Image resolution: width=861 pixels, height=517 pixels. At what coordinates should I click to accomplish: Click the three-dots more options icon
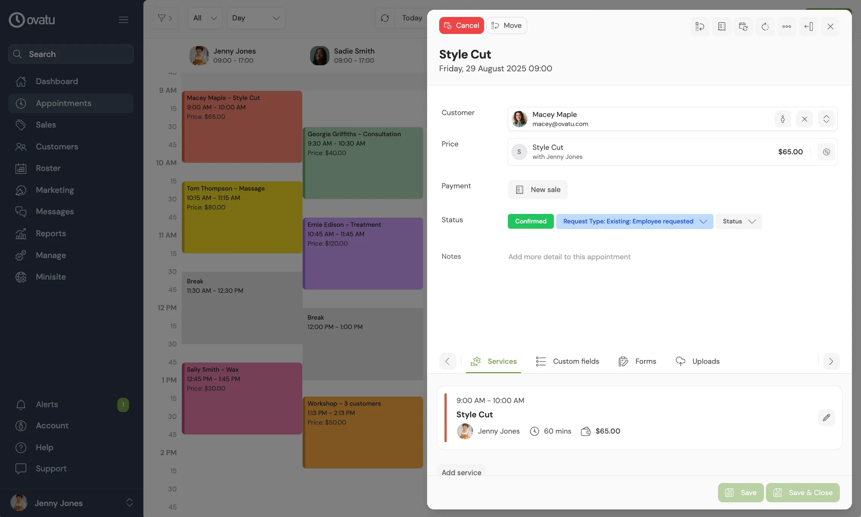click(x=787, y=26)
